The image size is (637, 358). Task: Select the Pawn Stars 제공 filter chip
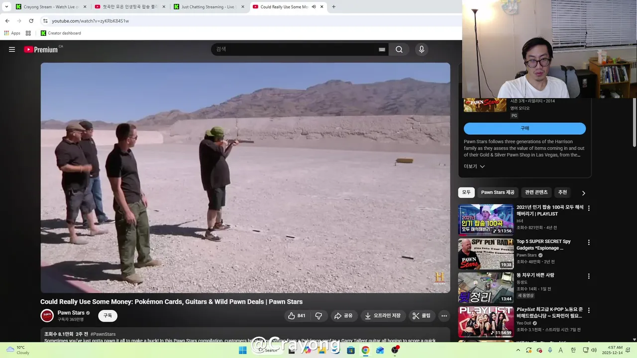498,192
